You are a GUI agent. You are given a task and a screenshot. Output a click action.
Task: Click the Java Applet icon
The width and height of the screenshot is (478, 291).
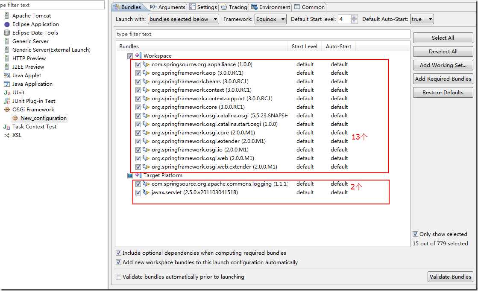click(x=7, y=75)
